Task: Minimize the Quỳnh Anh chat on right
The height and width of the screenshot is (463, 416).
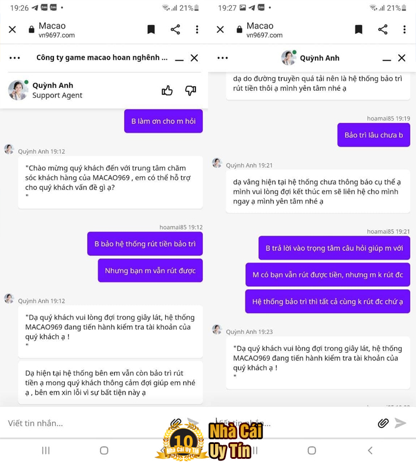Action: tap(387, 60)
